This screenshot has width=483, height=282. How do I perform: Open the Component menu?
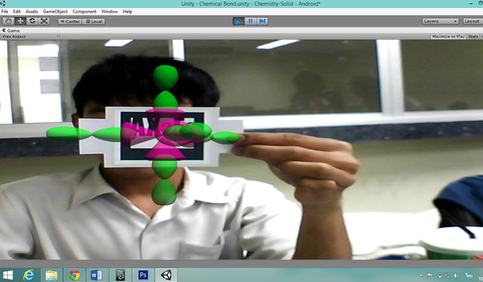(x=84, y=11)
